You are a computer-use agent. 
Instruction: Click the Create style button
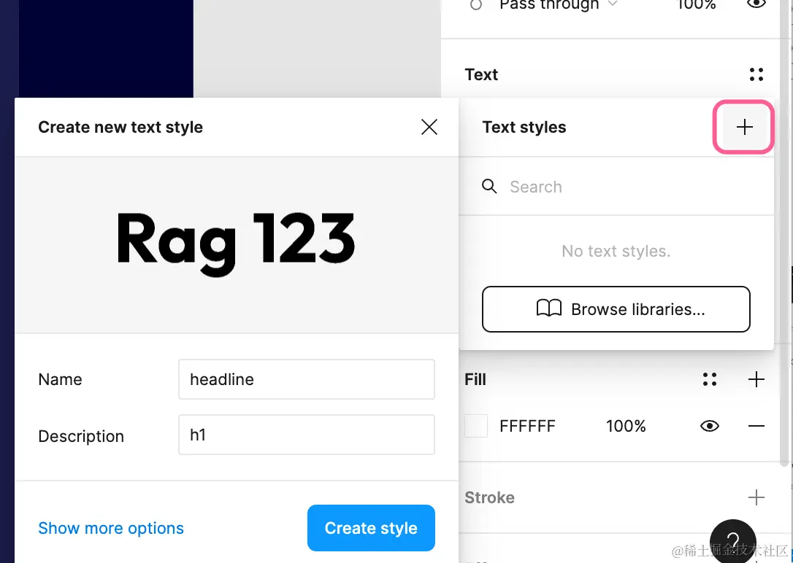[371, 528]
